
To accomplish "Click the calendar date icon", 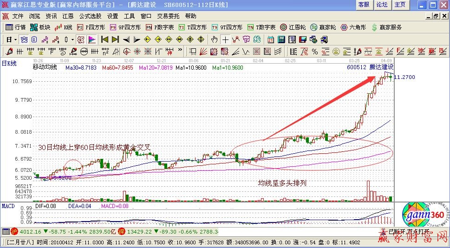I will pos(270,39).
